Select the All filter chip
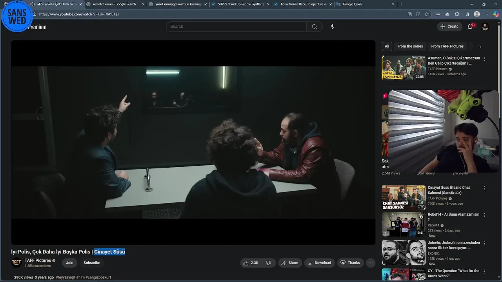The height and width of the screenshot is (282, 502). coord(387,46)
